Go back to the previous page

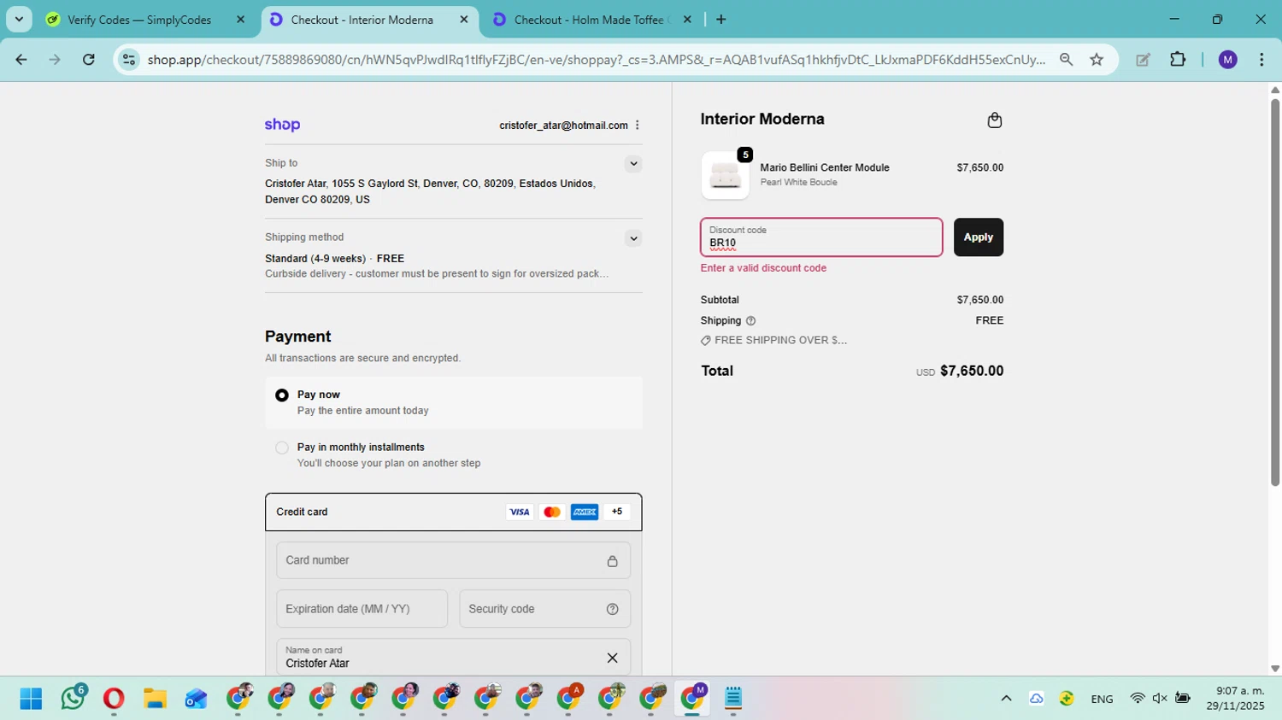pos(21,60)
